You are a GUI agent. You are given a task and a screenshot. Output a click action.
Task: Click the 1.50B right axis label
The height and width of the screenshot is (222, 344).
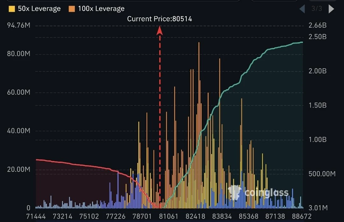[x=318, y=105]
